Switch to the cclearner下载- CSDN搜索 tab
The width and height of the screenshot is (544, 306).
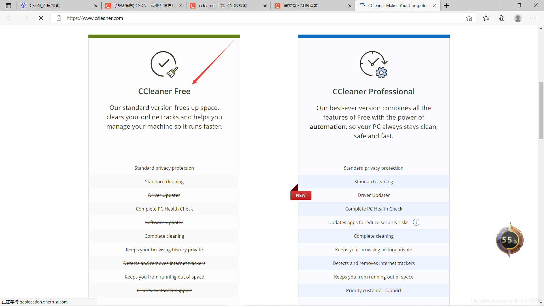[x=228, y=6]
